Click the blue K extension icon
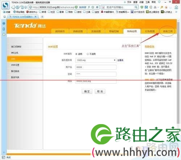181x160 pixels. 146,7
